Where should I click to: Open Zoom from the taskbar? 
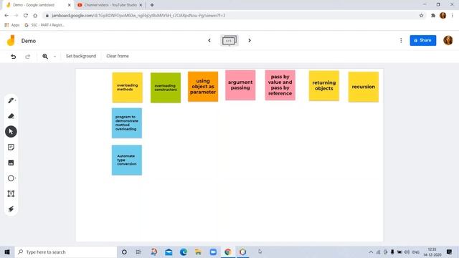click(x=213, y=252)
